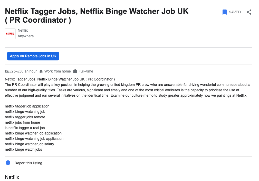This screenshot has width=259, height=181.
Task: Click the salary card icon beside £25–£30
Action: 7,71
